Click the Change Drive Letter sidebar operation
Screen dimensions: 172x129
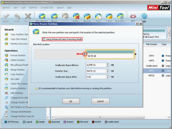click(17, 98)
